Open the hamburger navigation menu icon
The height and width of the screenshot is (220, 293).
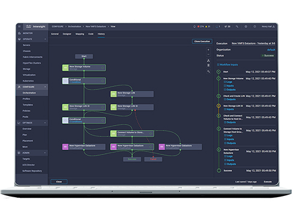19,26
